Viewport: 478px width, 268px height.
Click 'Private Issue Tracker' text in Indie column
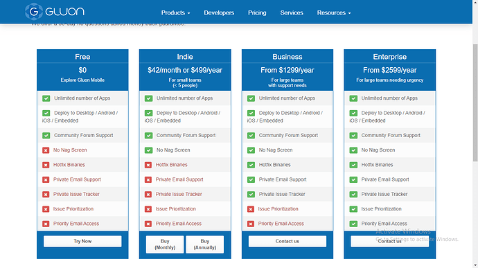(x=179, y=194)
